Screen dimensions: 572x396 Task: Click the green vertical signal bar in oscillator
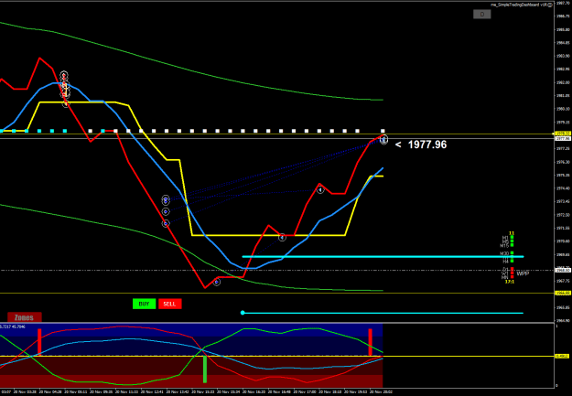tap(205, 369)
